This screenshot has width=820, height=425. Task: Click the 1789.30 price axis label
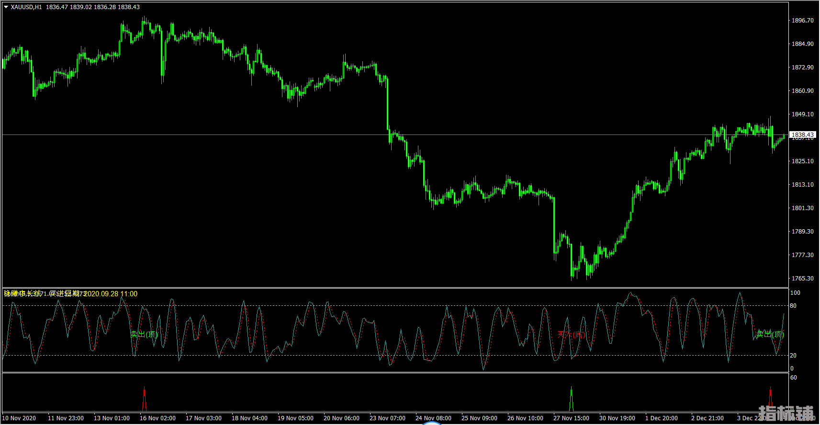pos(802,232)
